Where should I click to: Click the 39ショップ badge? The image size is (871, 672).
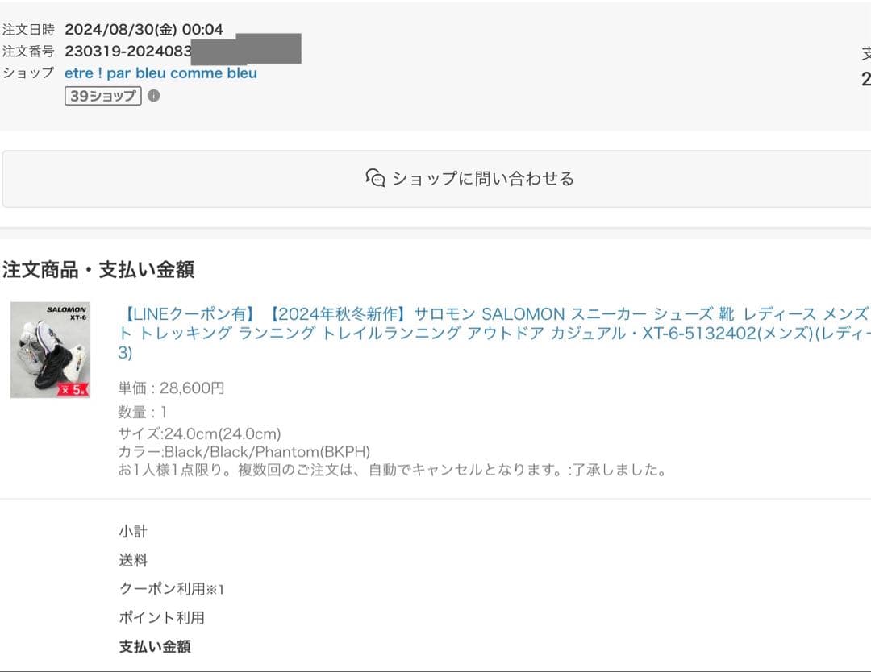(x=102, y=95)
